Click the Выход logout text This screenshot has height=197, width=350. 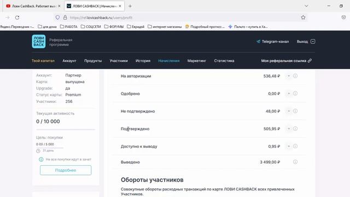click(x=302, y=42)
